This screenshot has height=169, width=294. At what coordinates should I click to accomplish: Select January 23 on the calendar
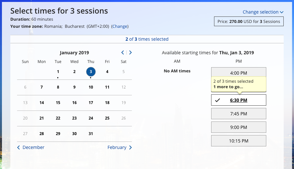click(74, 118)
